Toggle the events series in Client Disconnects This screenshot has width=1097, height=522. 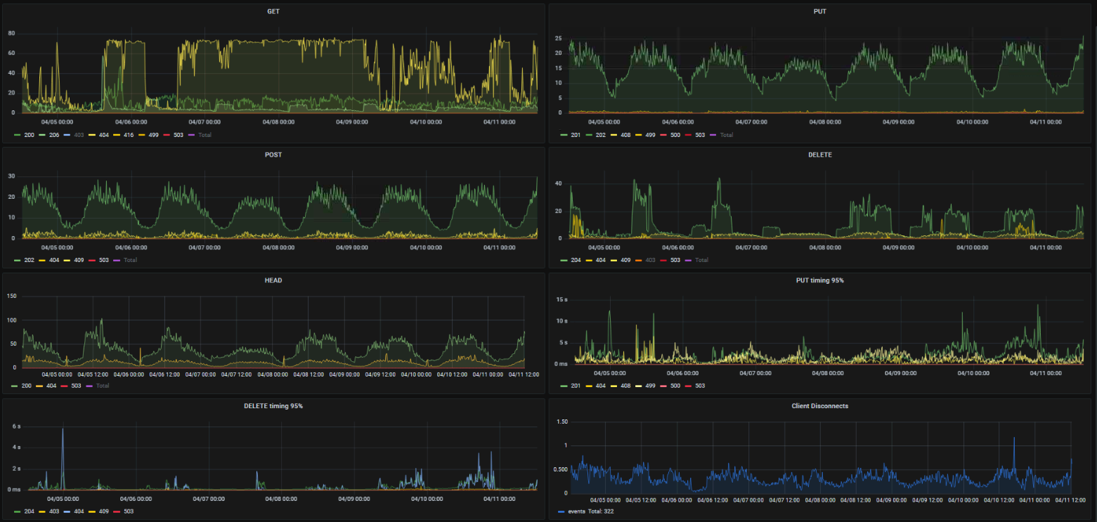tap(576, 511)
